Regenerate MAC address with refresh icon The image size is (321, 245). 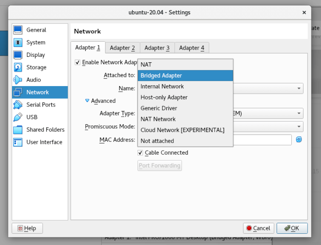pyautogui.click(x=299, y=140)
